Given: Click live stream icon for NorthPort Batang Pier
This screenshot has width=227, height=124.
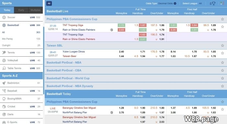Looking at the screenshot, I should click(x=112, y=113).
